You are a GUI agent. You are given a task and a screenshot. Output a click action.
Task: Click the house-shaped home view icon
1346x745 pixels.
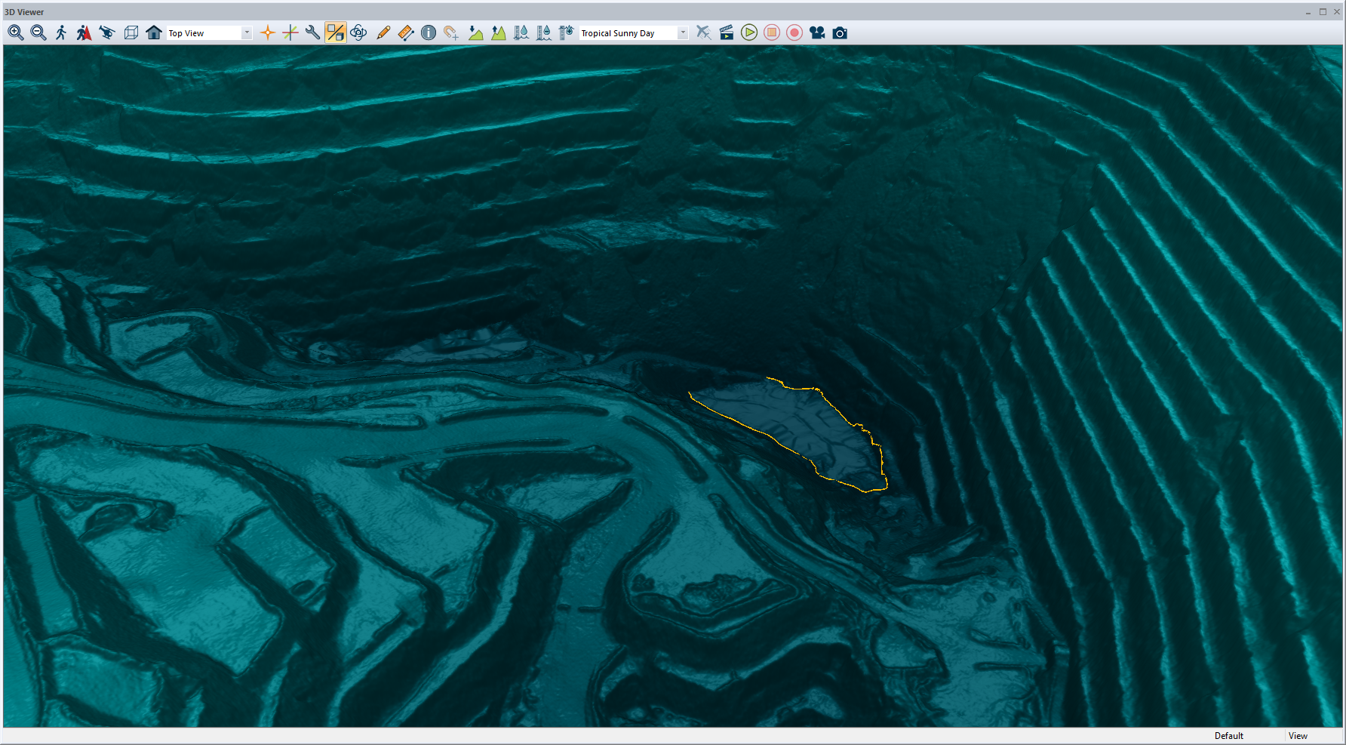tap(154, 32)
